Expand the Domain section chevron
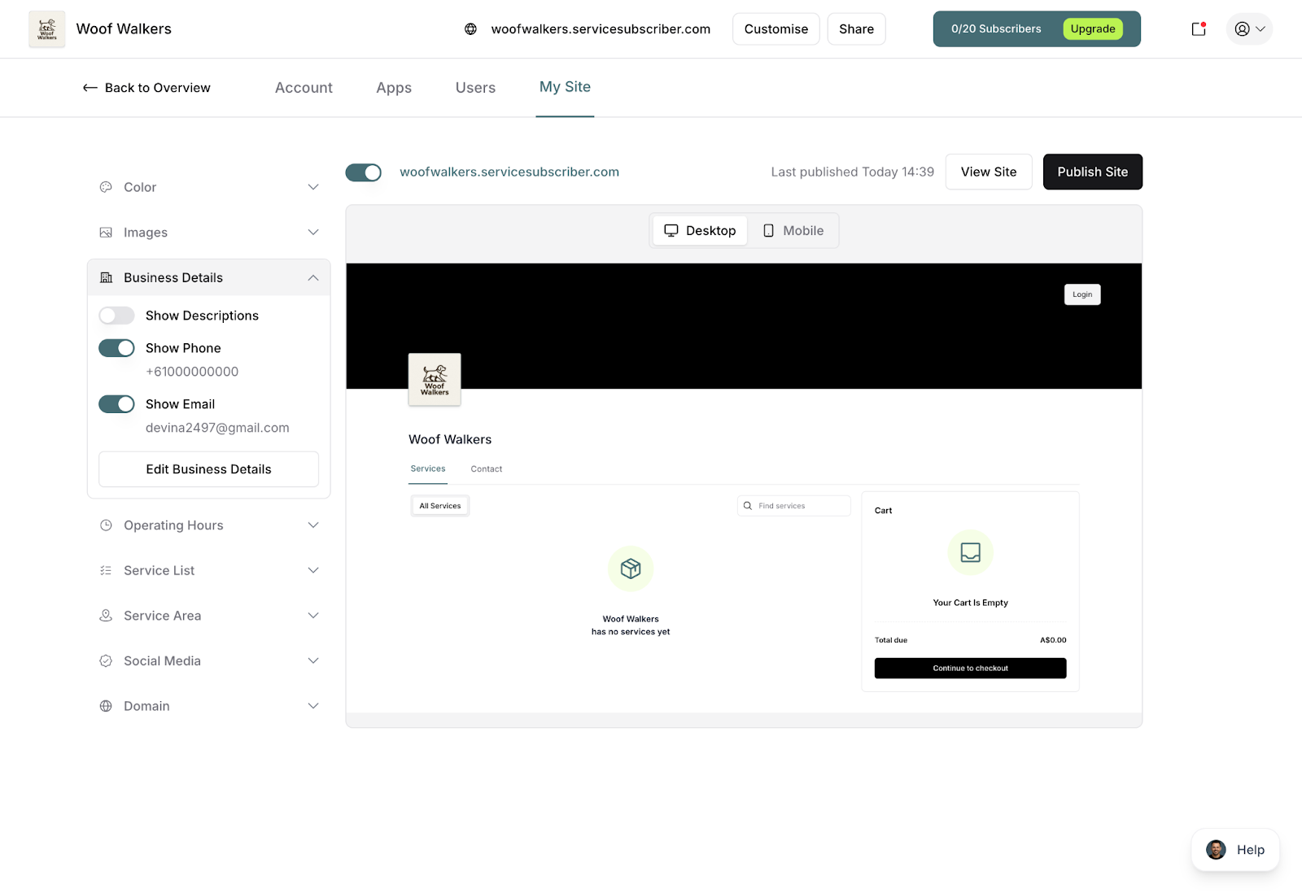This screenshot has width=1302, height=893. click(313, 706)
